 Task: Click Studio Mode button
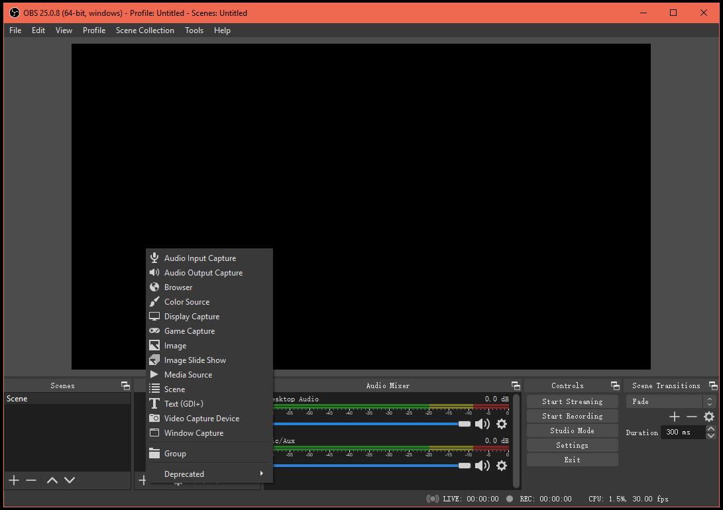[572, 431]
